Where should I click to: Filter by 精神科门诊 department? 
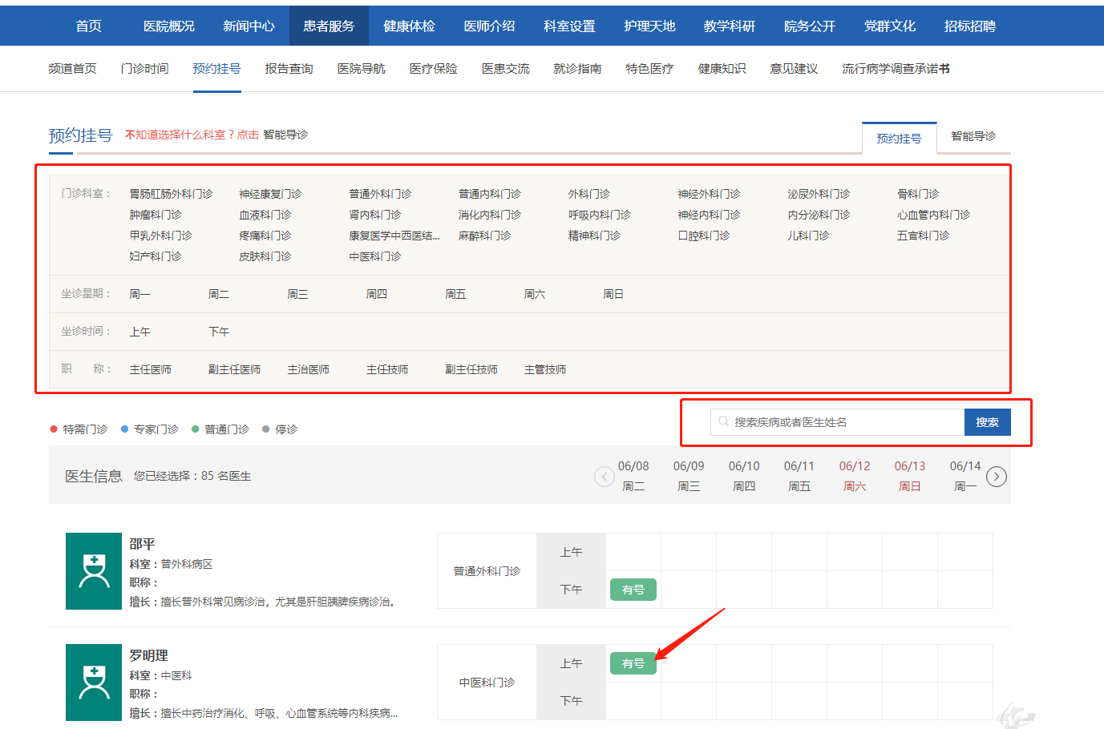(x=594, y=236)
